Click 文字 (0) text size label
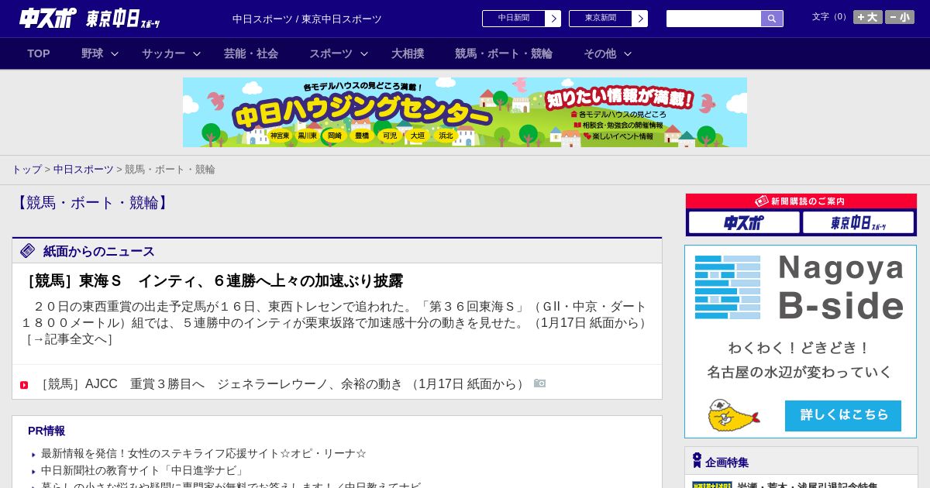Viewport: 930px width, 488px height. (829, 17)
